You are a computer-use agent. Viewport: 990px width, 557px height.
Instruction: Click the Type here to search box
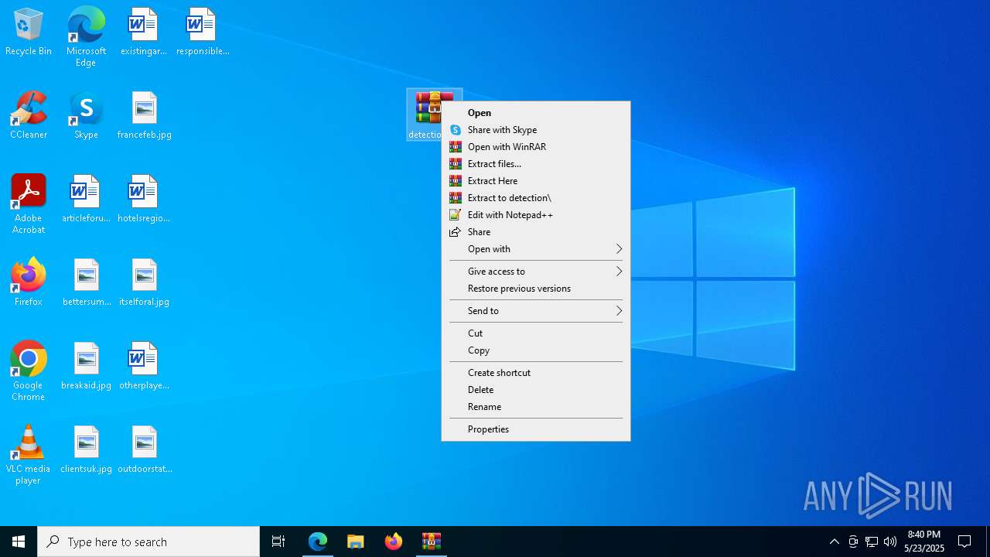pos(148,542)
